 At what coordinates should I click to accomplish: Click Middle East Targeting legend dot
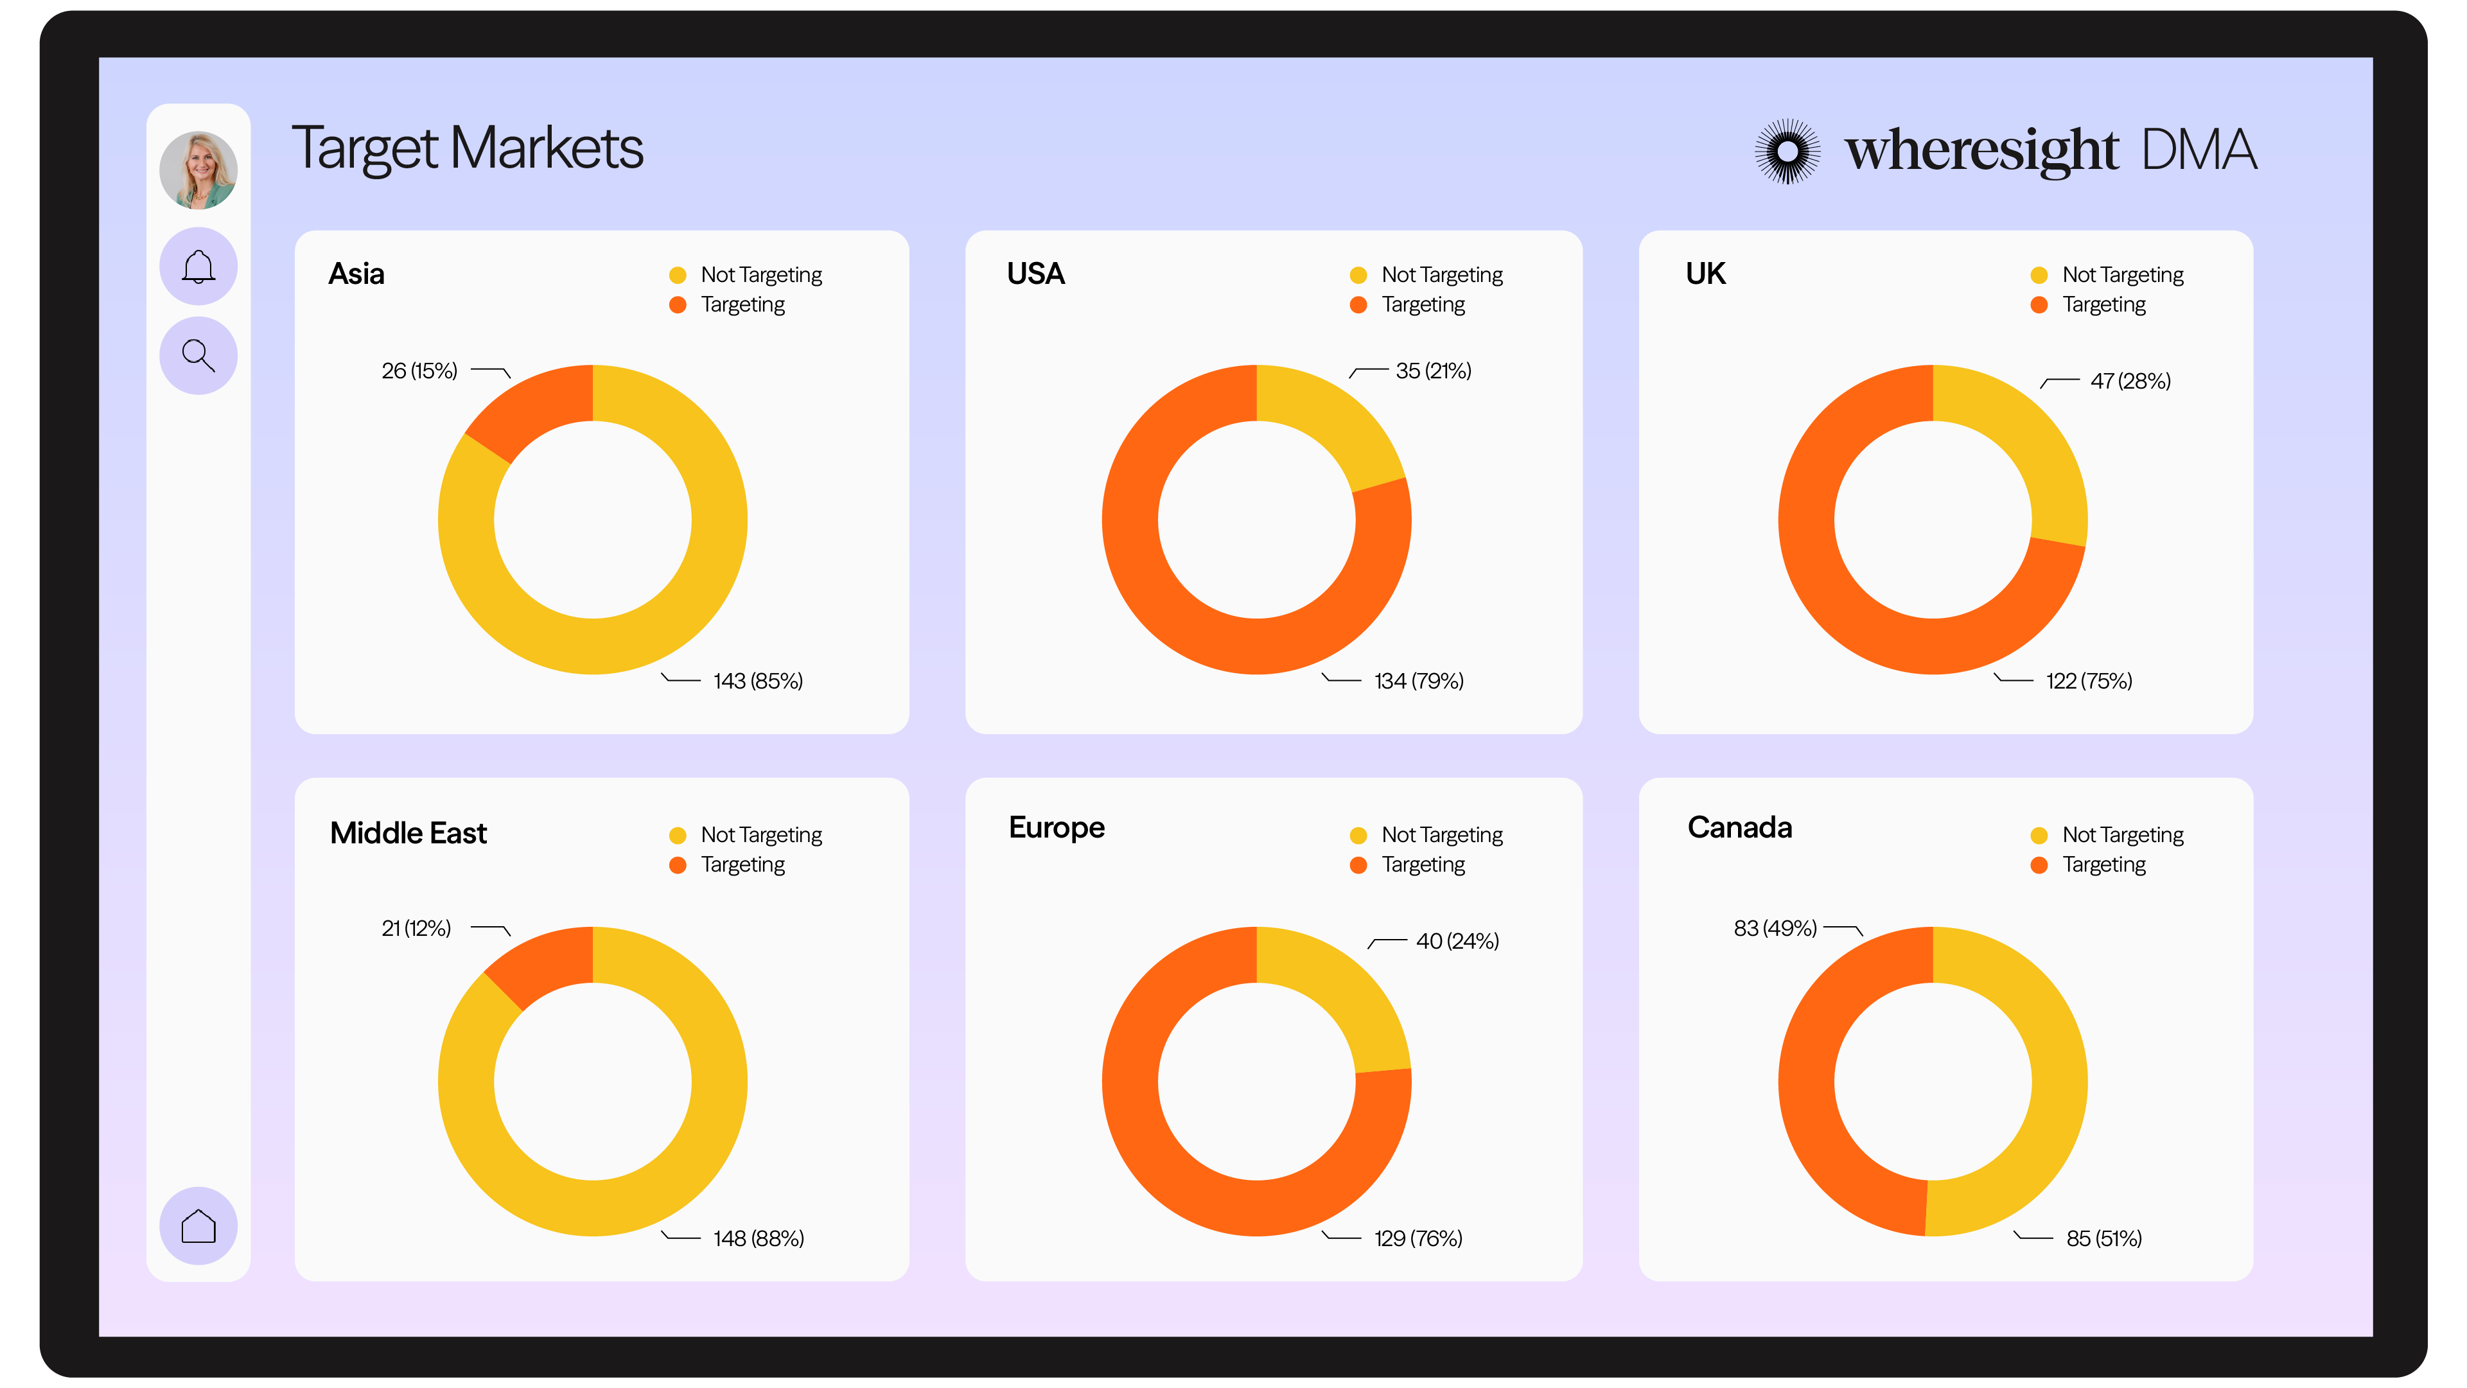(x=678, y=865)
